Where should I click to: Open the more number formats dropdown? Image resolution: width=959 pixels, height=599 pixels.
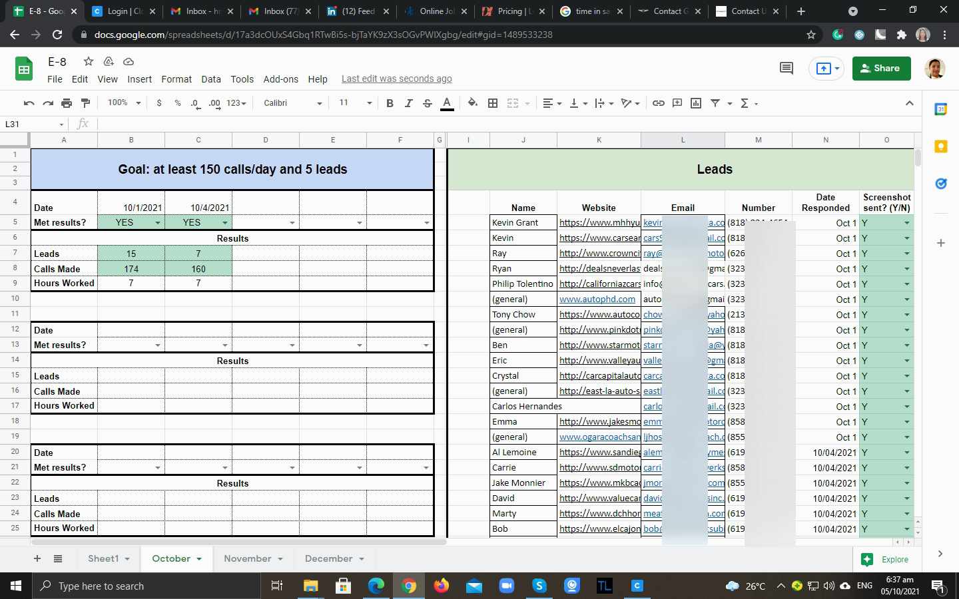point(236,103)
